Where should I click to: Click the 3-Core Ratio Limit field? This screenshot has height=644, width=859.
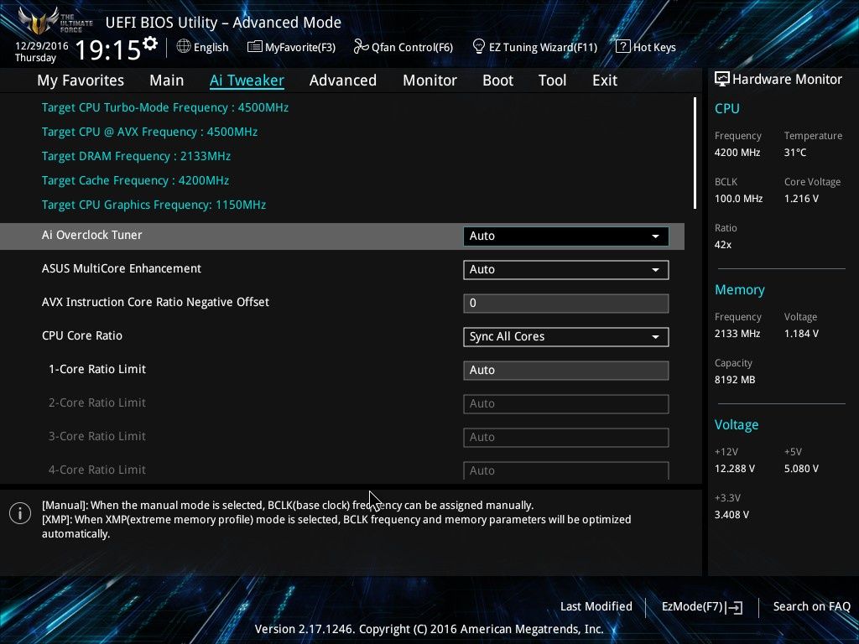tap(566, 438)
